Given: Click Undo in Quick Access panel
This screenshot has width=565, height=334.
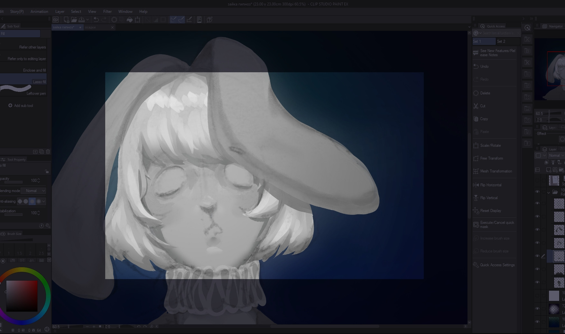Looking at the screenshot, I should 494,66.
